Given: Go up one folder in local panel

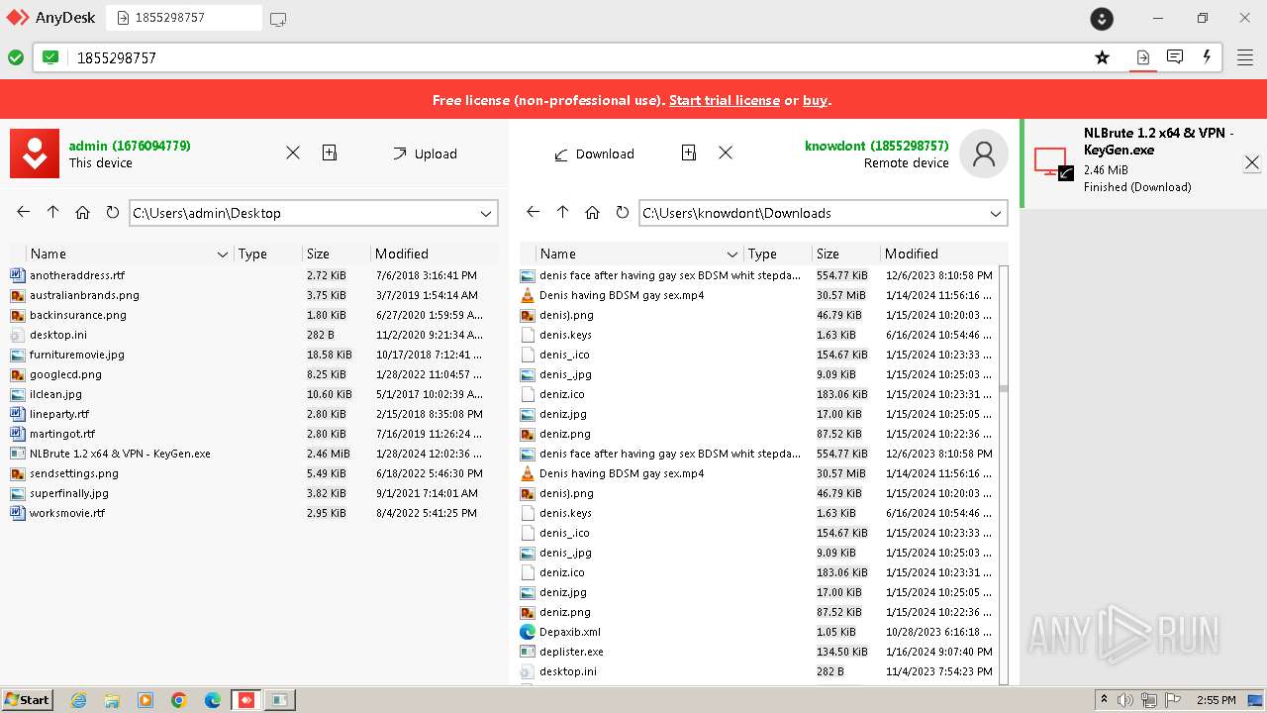Looking at the screenshot, I should [53, 212].
